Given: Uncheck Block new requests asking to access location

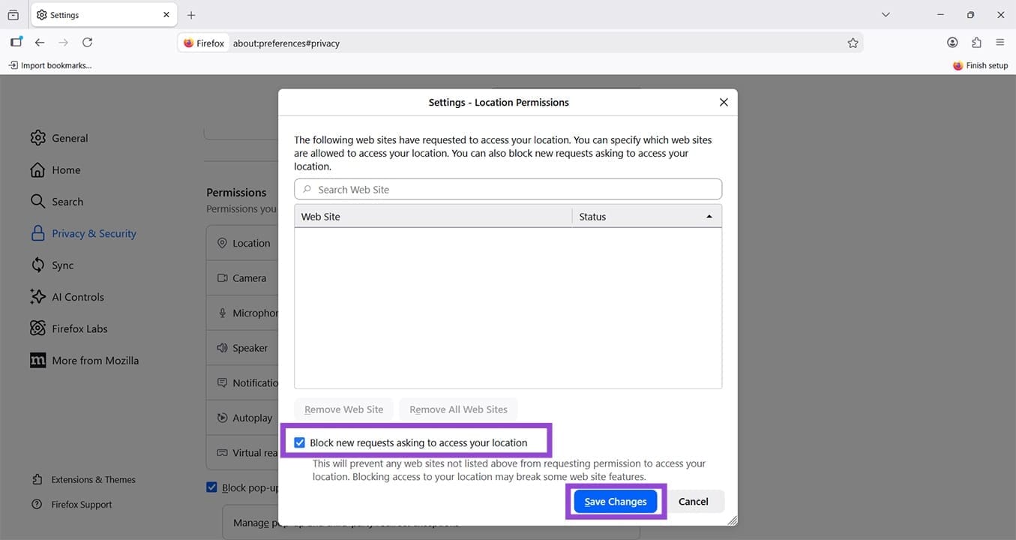Looking at the screenshot, I should tap(299, 442).
